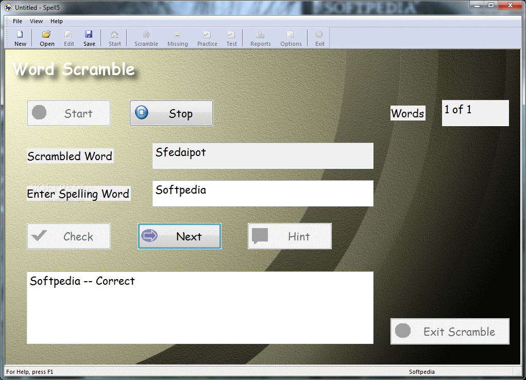Open the Help menu
Screen dimensions: 526x380
click(x=56, y=21)
